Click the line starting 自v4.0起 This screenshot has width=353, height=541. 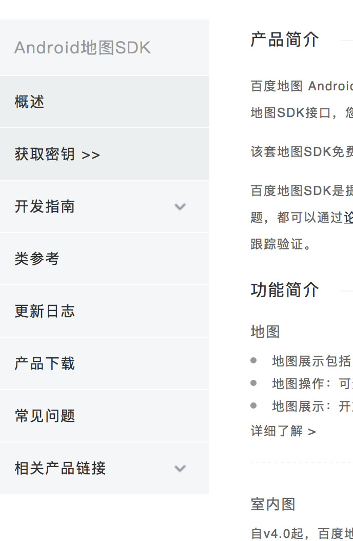click(x=302, y=533)
